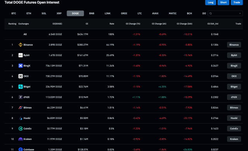248x151 pixels.
Task: Click the OKX trade button
Action: click(x=234, y=76)
